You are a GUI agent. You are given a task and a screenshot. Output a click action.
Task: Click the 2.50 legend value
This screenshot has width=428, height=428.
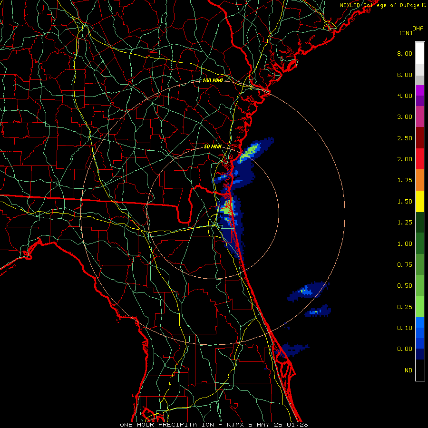pos(405,138)
